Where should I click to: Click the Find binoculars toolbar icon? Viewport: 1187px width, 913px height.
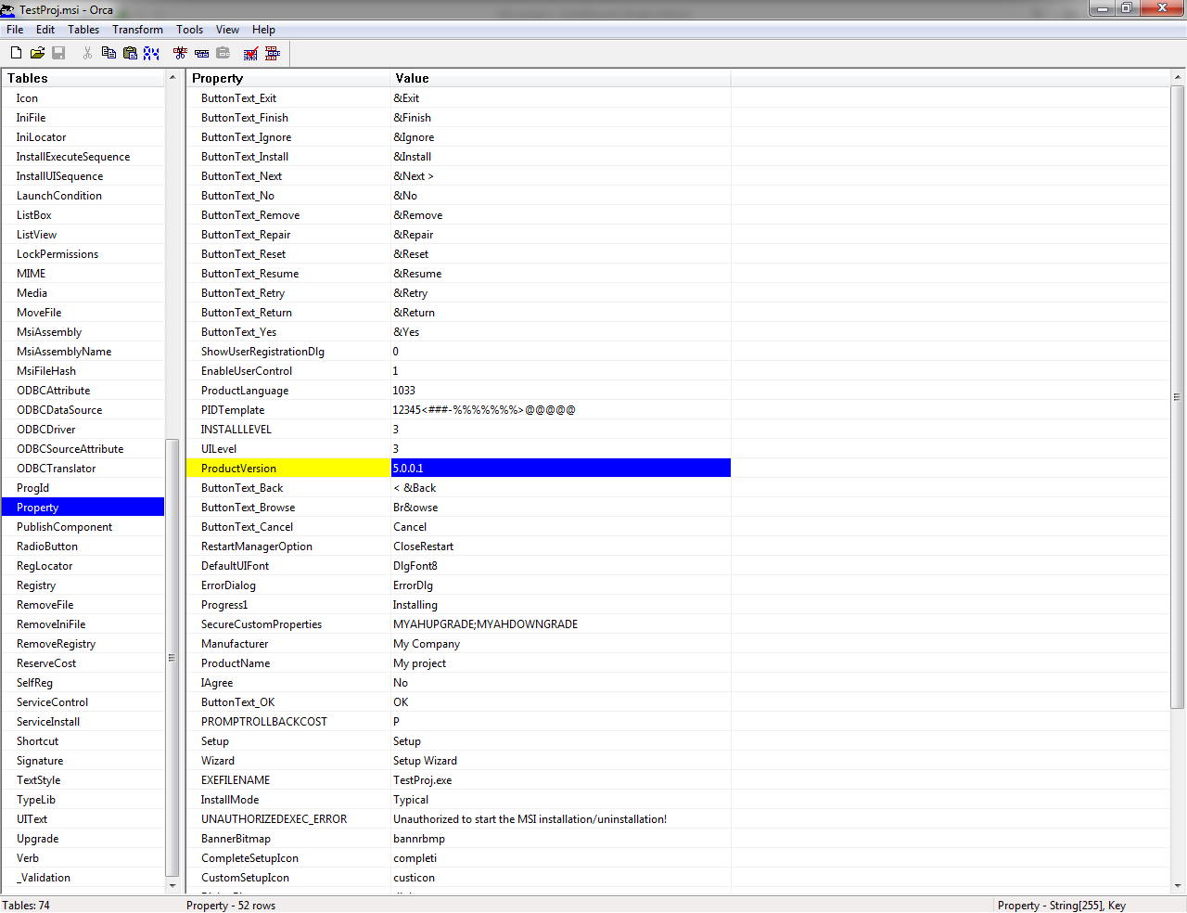tap(151, 53)
